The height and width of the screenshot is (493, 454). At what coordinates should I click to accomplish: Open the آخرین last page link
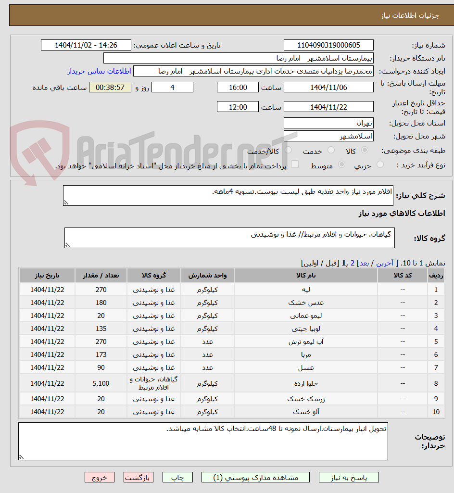385,263
